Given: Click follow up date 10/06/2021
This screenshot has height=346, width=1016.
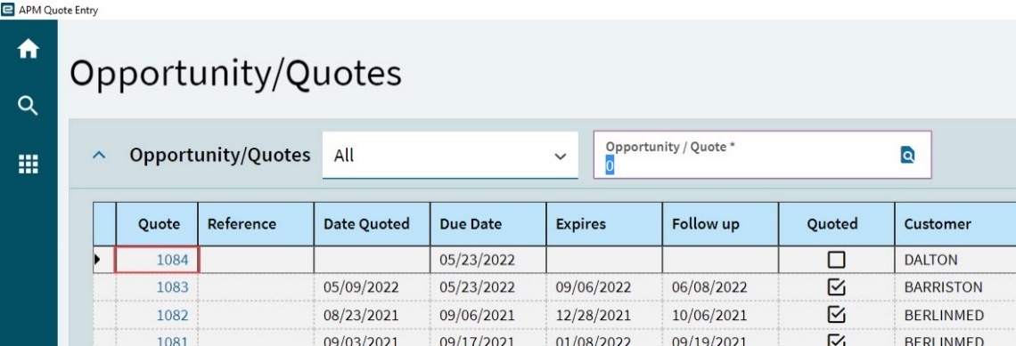Looking at the screenshot, I should [x=720, y=315].
